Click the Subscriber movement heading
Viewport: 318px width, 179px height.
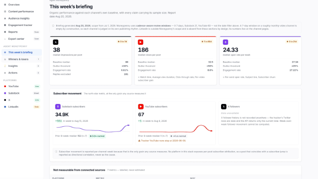(x=68, y=93)
